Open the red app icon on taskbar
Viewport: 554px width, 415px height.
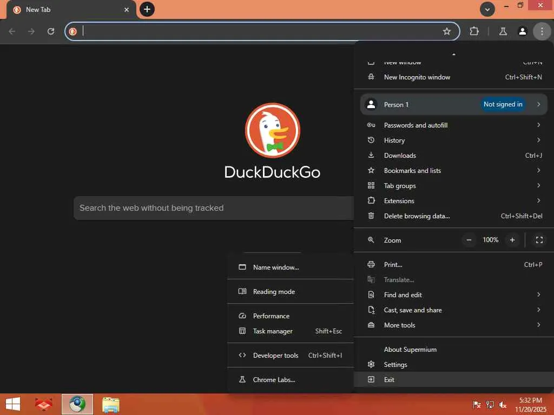click(43, 404)
